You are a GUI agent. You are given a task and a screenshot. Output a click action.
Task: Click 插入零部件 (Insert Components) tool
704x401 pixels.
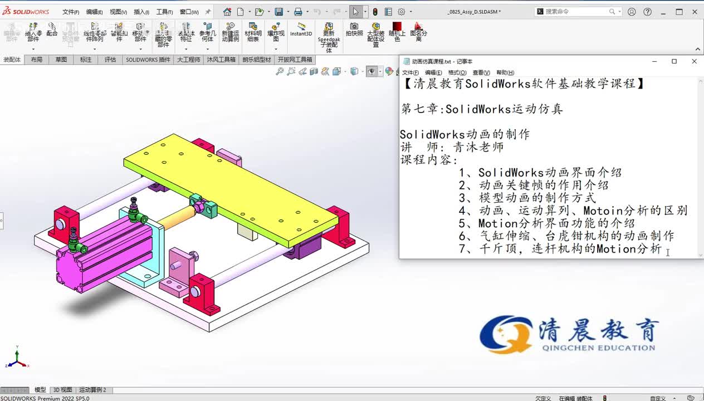(x=33, y=32)
